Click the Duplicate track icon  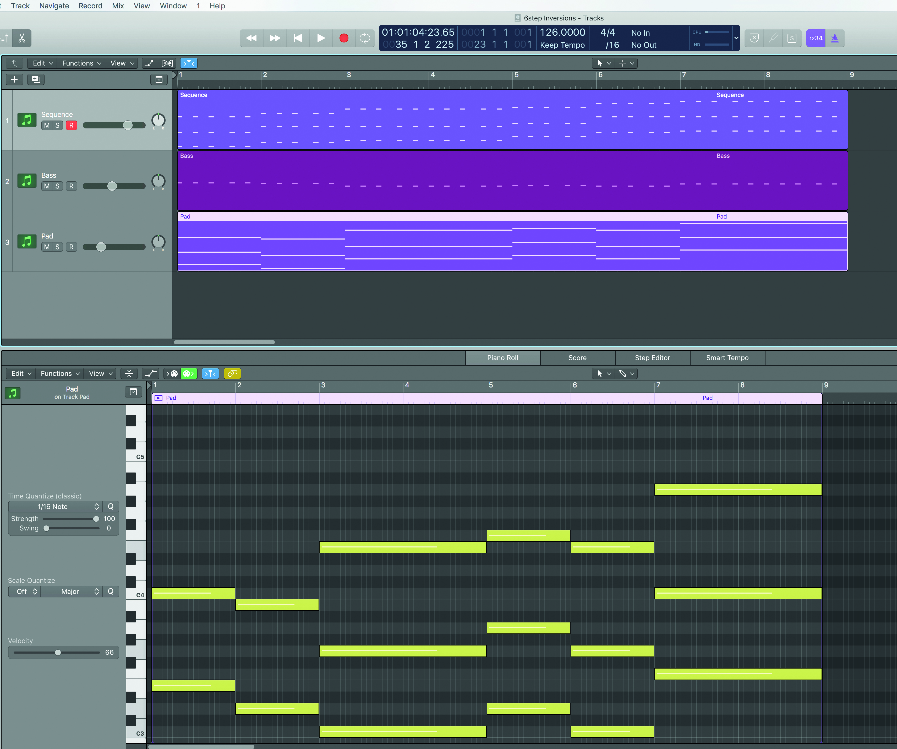tap(36, 79)
